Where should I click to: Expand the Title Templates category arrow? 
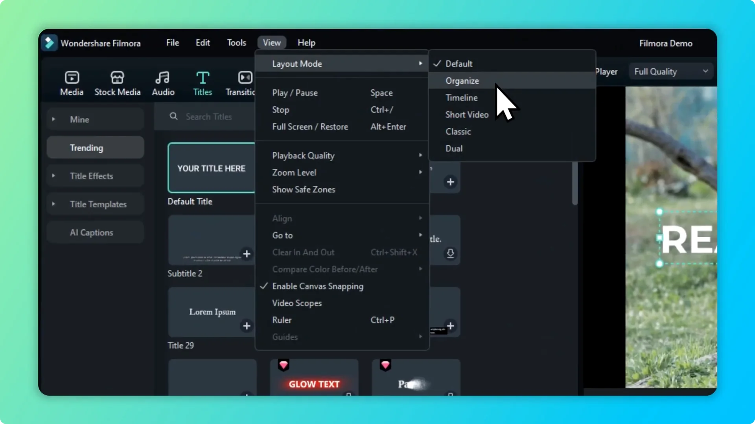(x=53, y=204)
